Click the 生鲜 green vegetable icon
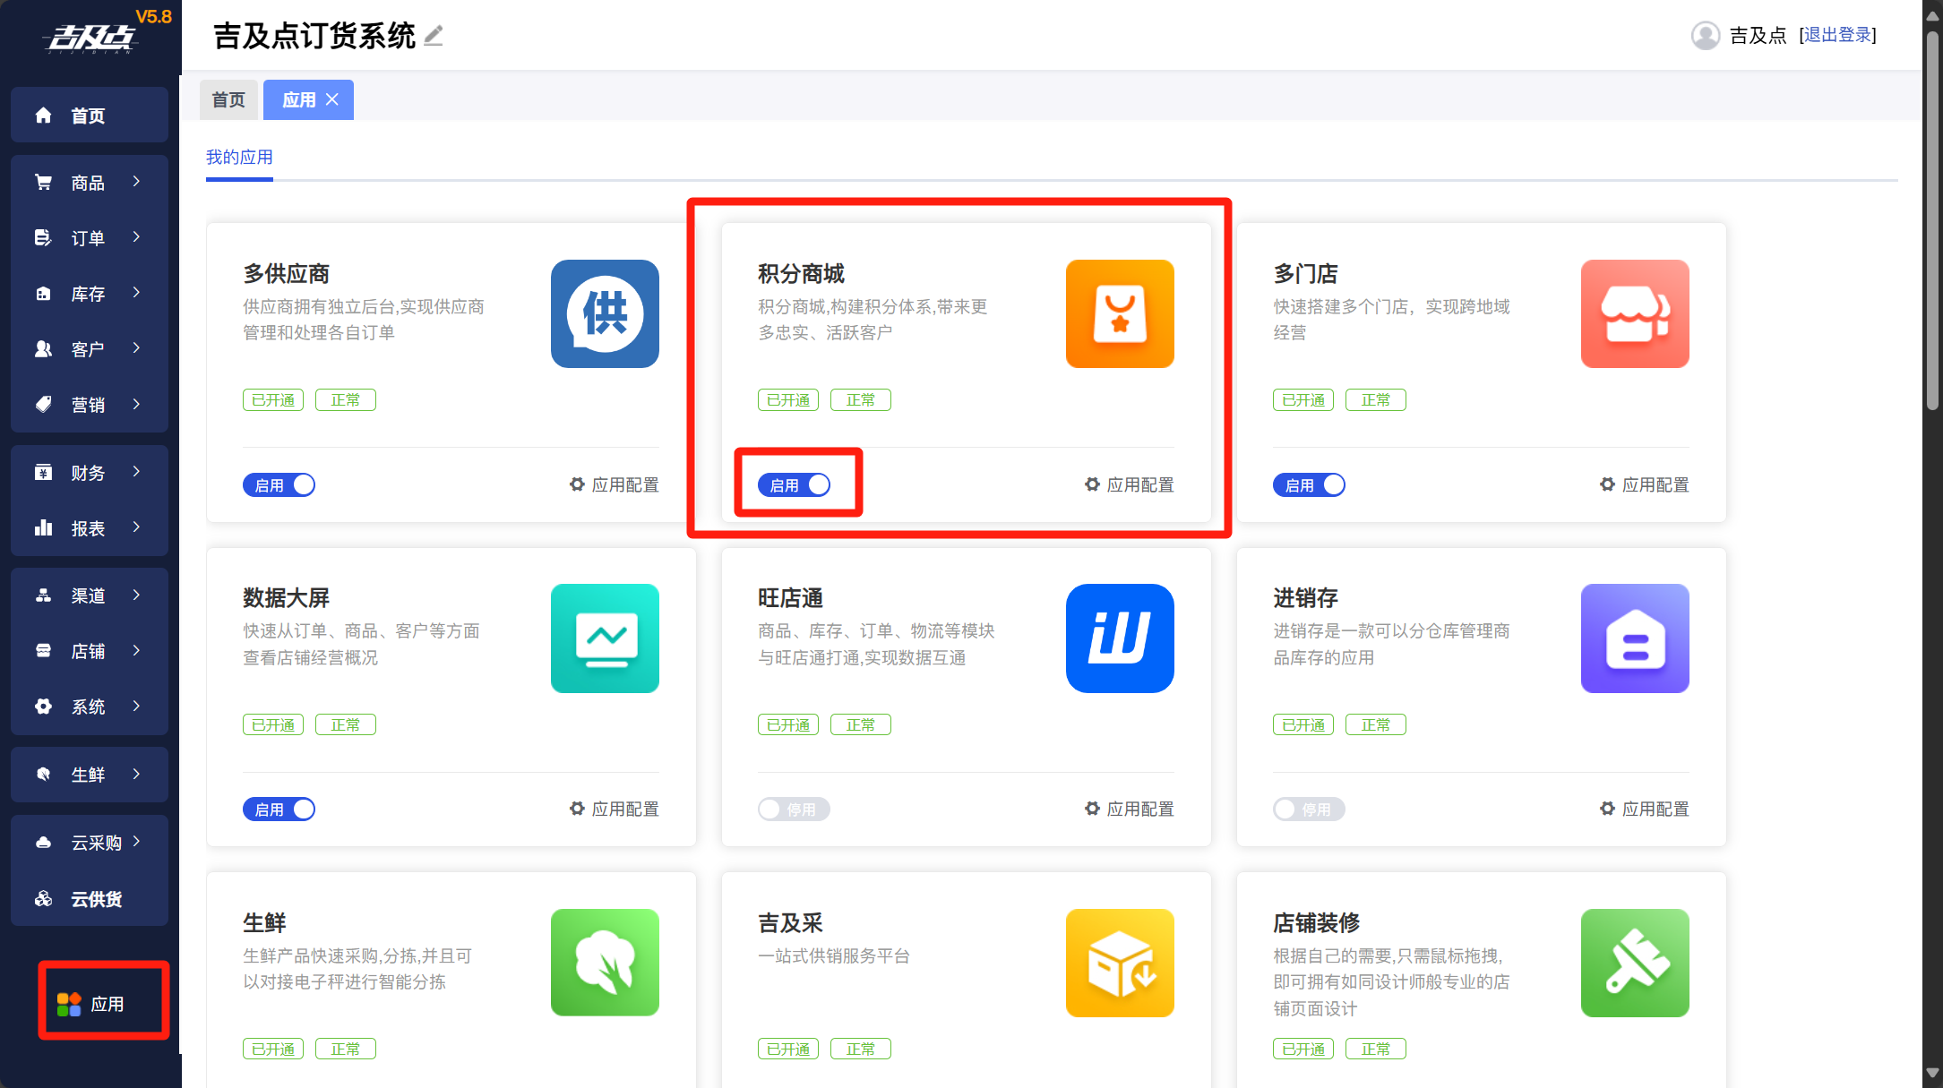Screen dimensions: 1943x1088 click(605, 963)
